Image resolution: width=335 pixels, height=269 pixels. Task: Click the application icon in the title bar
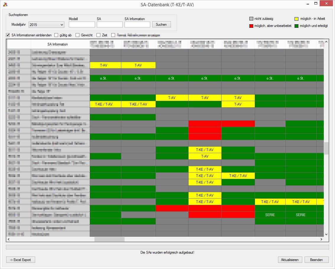click(x=5, y=4)
